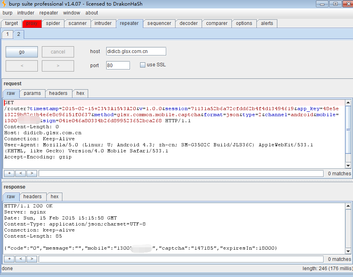Open the window menu

coord(72,13)
